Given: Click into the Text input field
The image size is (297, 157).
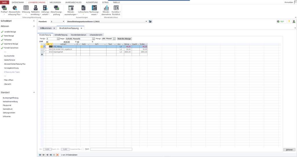Looking at the screenshot, I should (111, 149).
